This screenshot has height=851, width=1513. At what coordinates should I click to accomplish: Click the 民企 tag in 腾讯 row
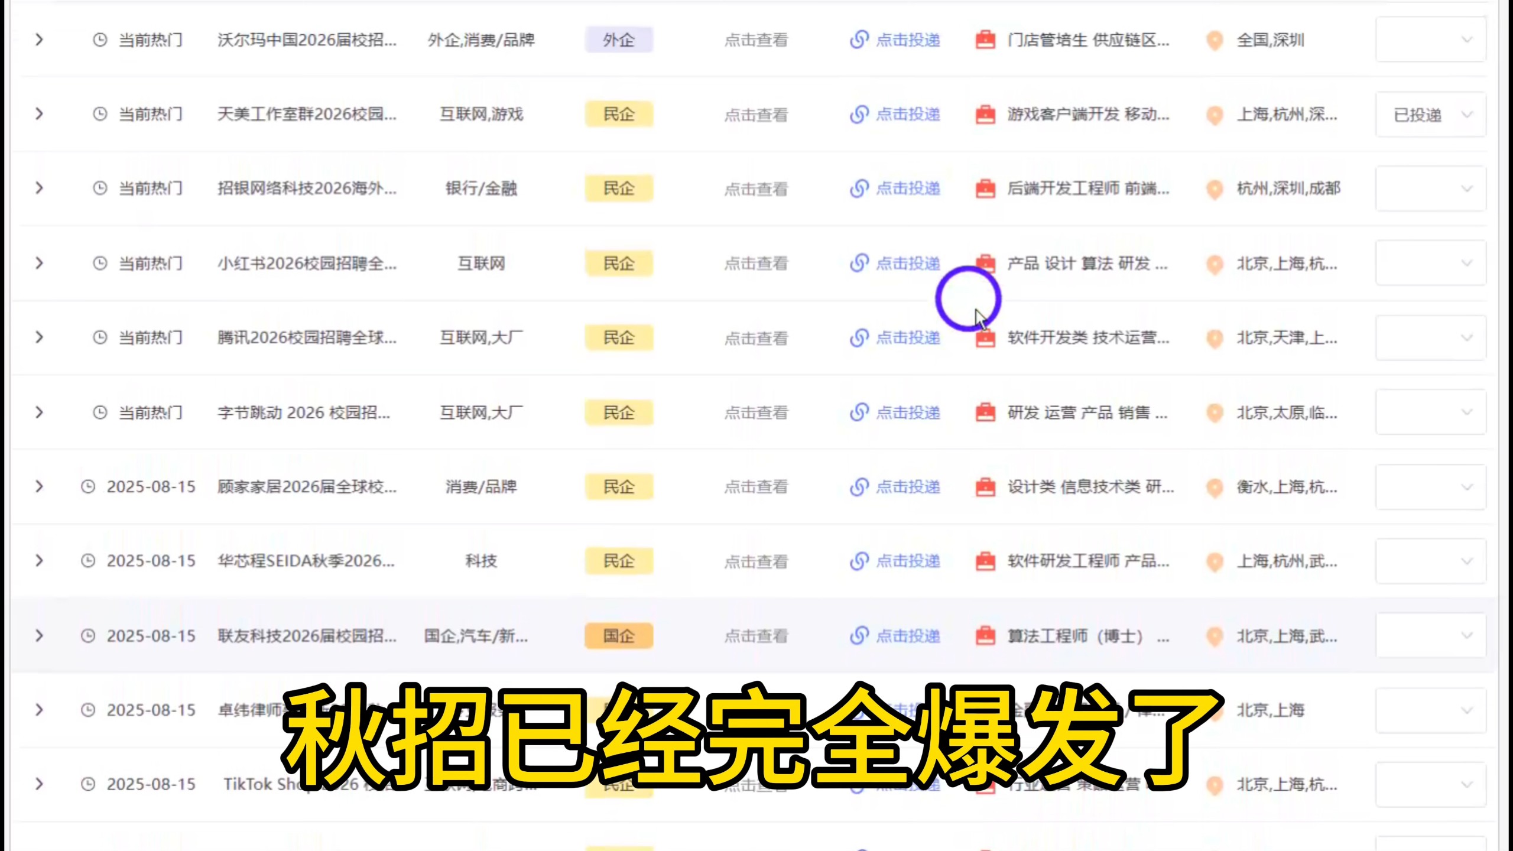tap(619, 337)
